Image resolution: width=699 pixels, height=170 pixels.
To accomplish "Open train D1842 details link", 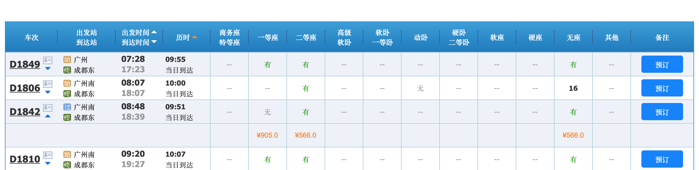I will (25, 112).
